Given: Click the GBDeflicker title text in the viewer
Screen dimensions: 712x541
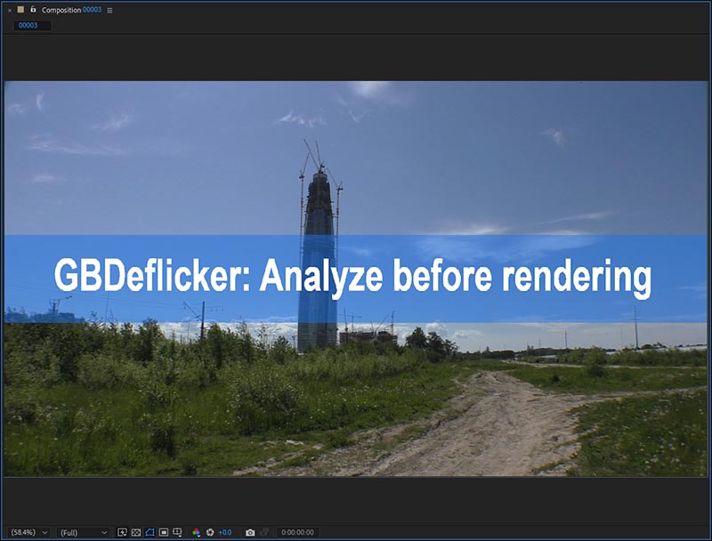Looking at the screenshot, I should [352, 277].
